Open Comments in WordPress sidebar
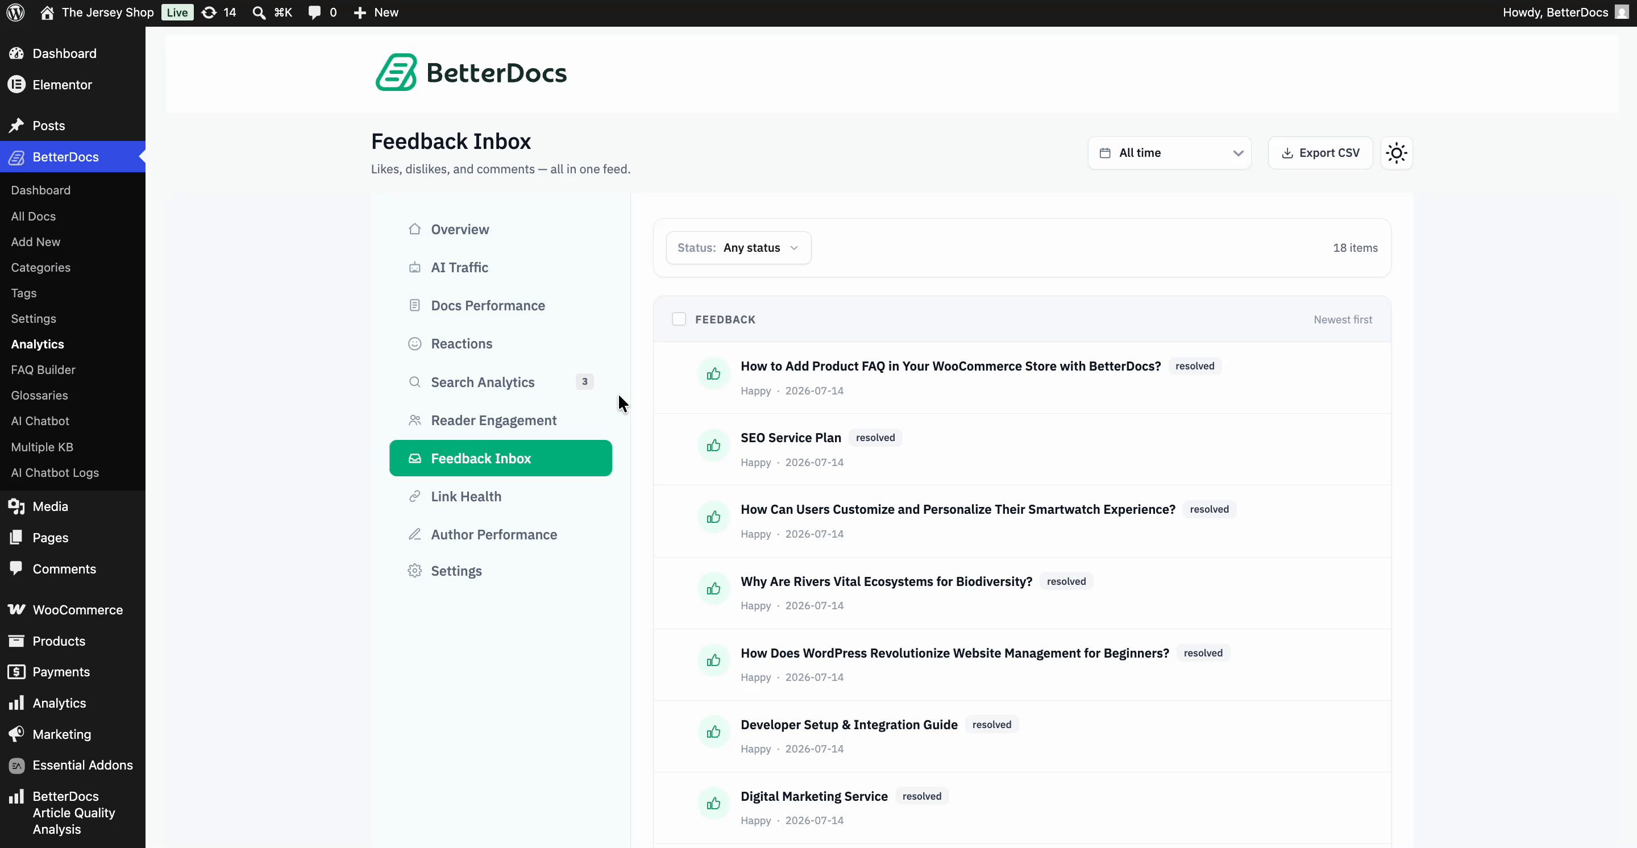 (64, 568)
